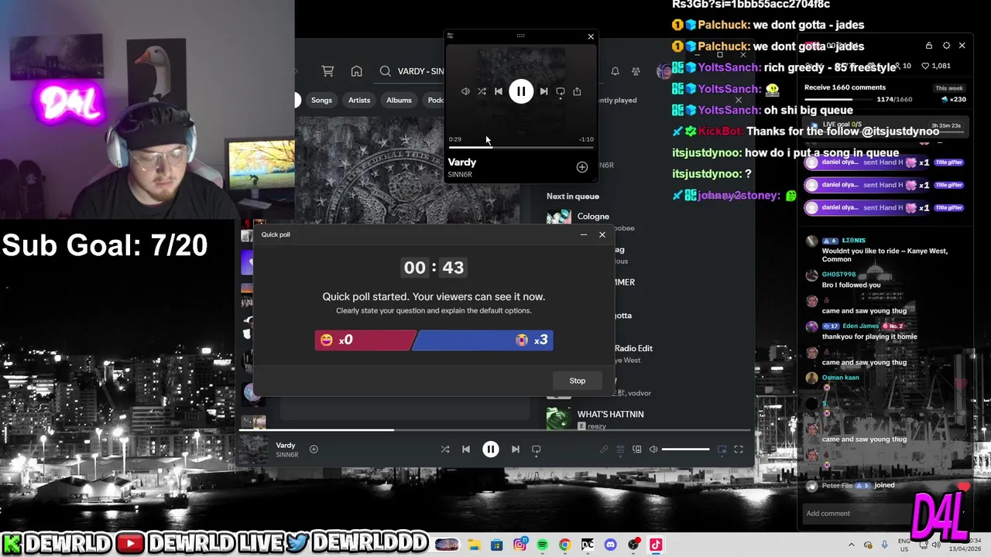Stop the quick poll
The height and width of the screenshot is (557, 991).
578,381
